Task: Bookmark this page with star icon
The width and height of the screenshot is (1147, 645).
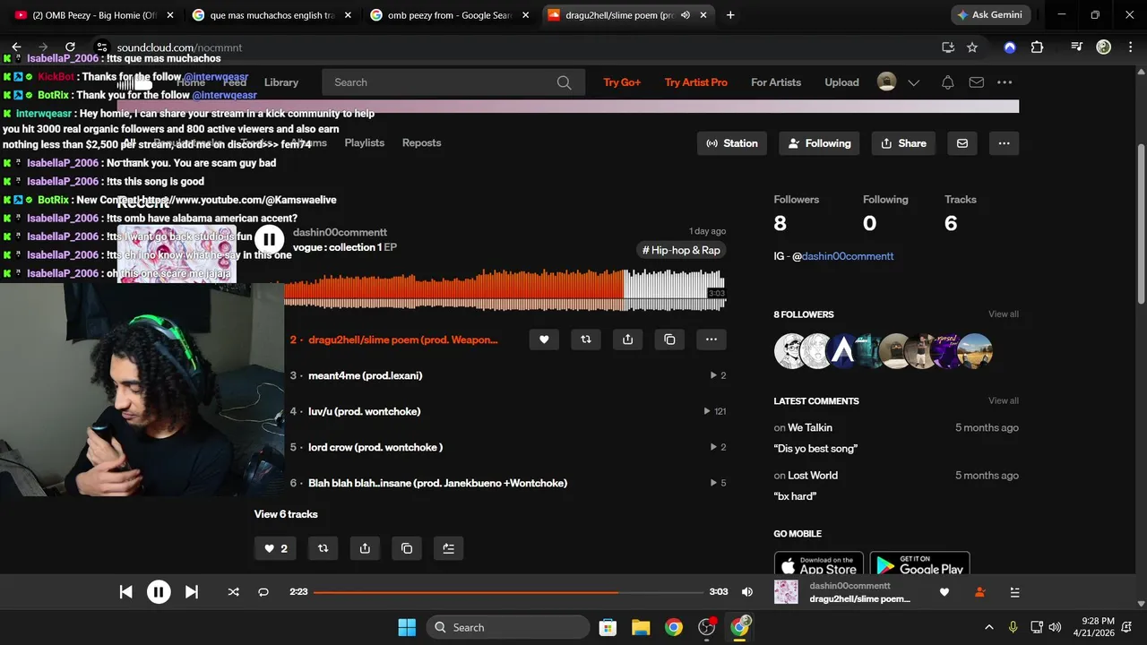Action: point(972,47)
